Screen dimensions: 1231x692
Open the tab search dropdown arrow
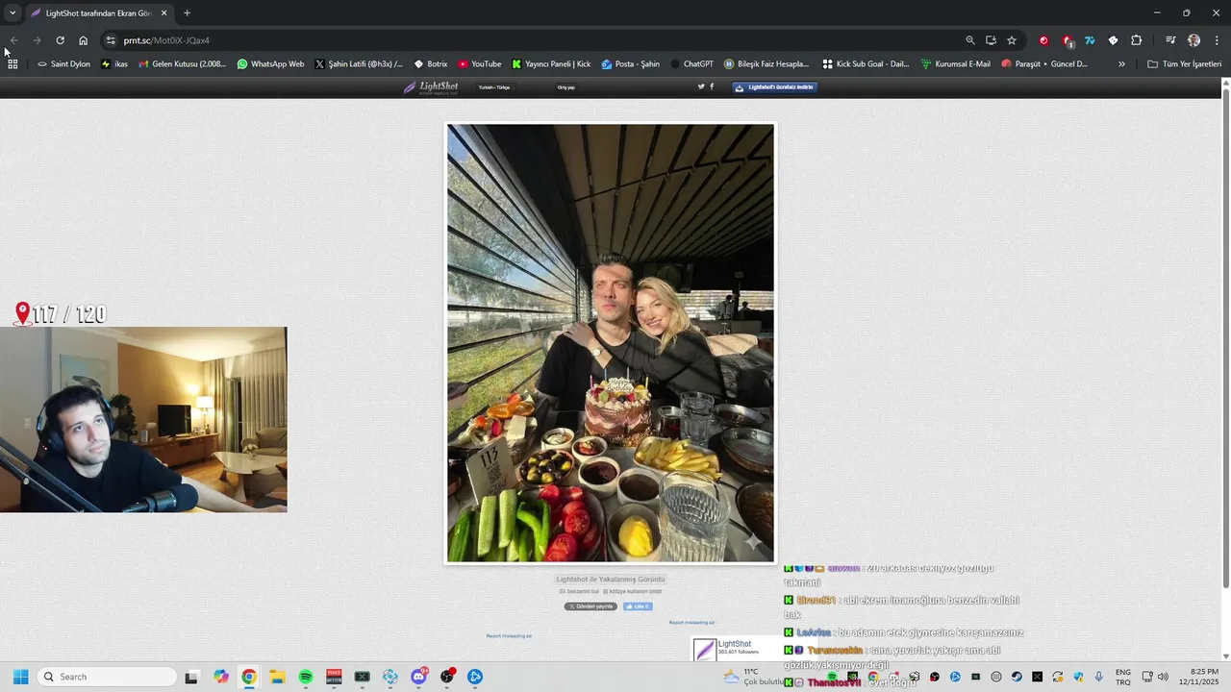(x=13, y=12)
